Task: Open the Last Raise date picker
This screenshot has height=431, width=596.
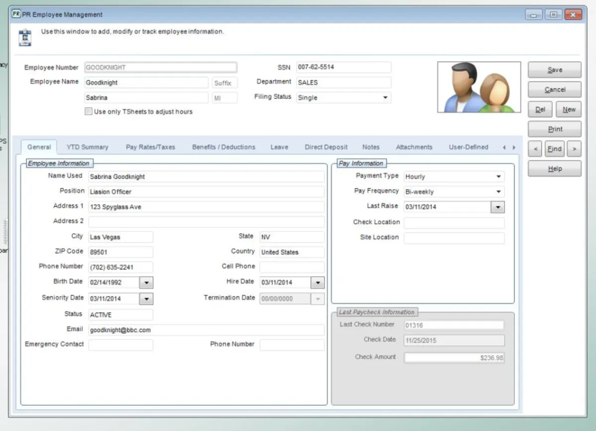Action: coord(498,207)
